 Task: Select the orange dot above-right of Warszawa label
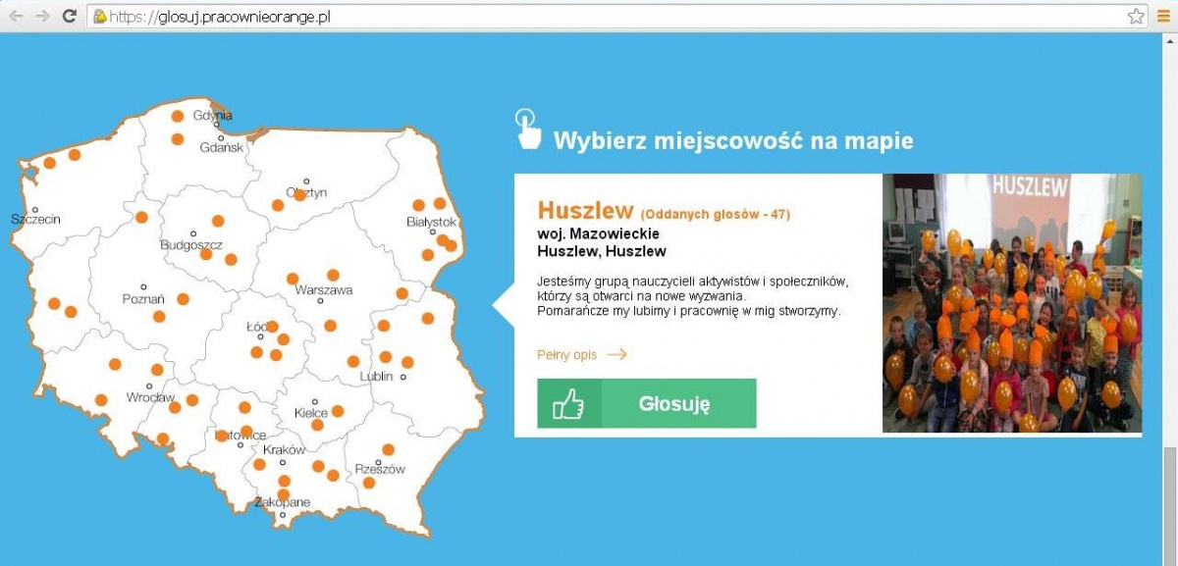(333, 275)
